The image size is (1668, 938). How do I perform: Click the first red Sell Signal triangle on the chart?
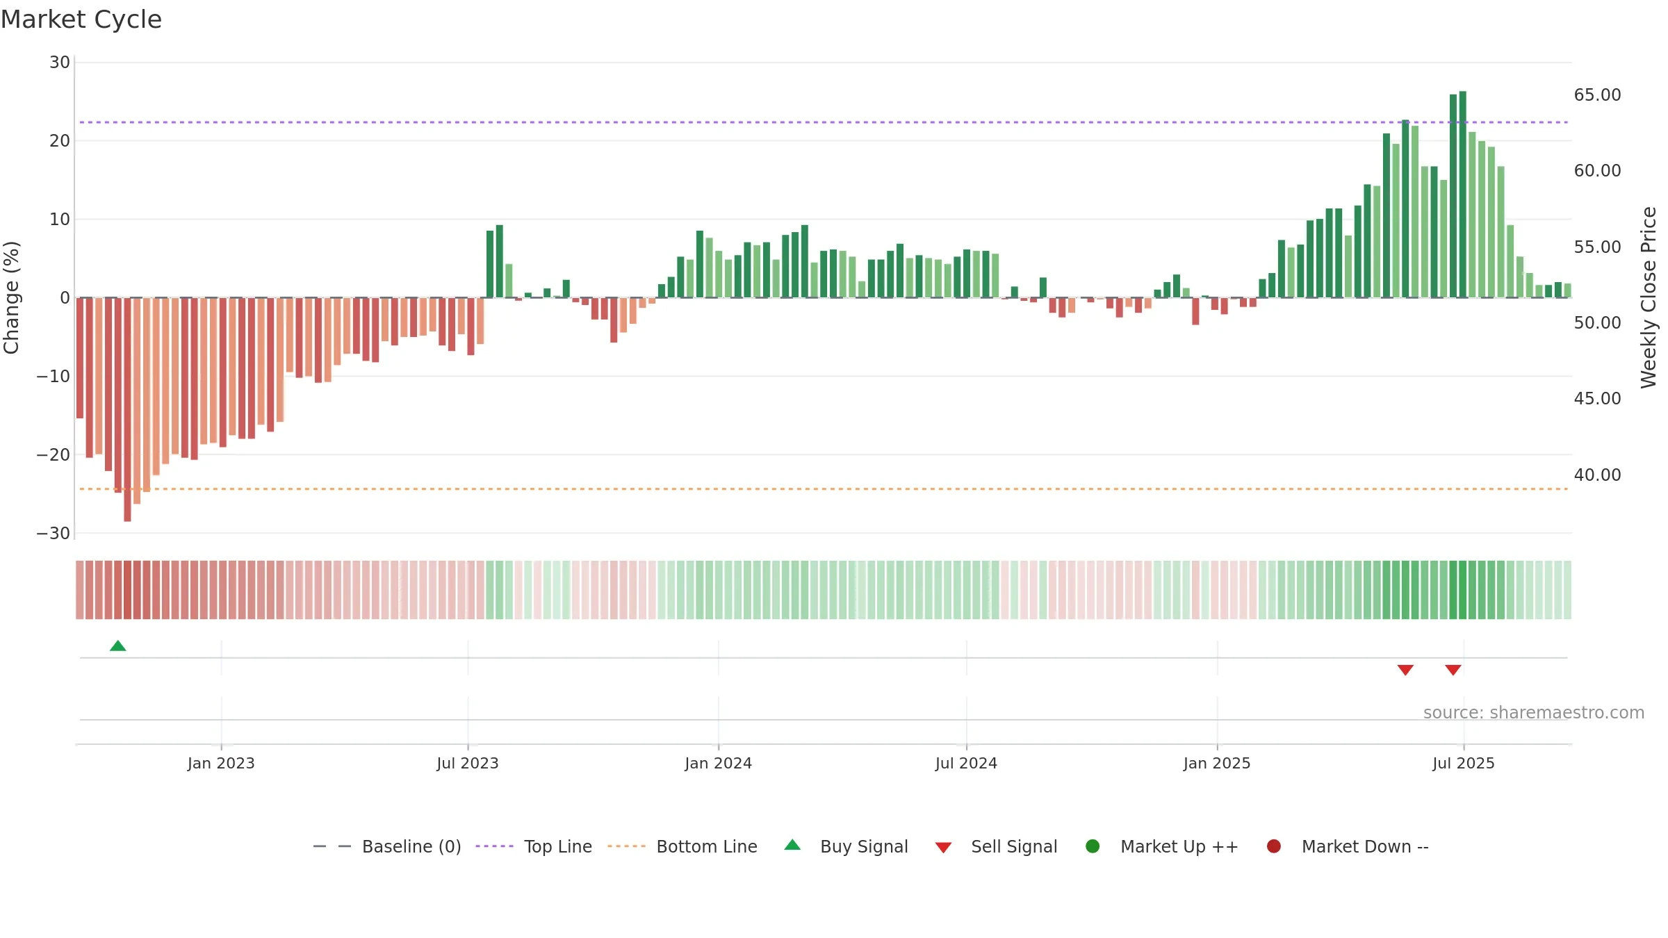1405,670
